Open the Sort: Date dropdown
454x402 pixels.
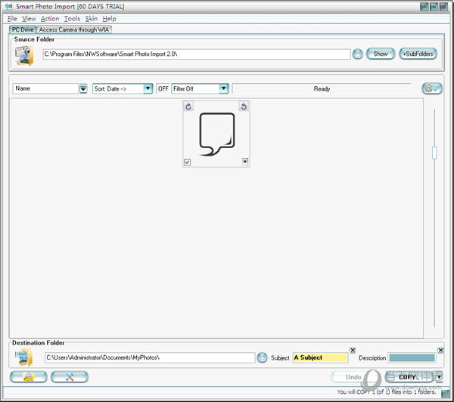tap(123, 88)
